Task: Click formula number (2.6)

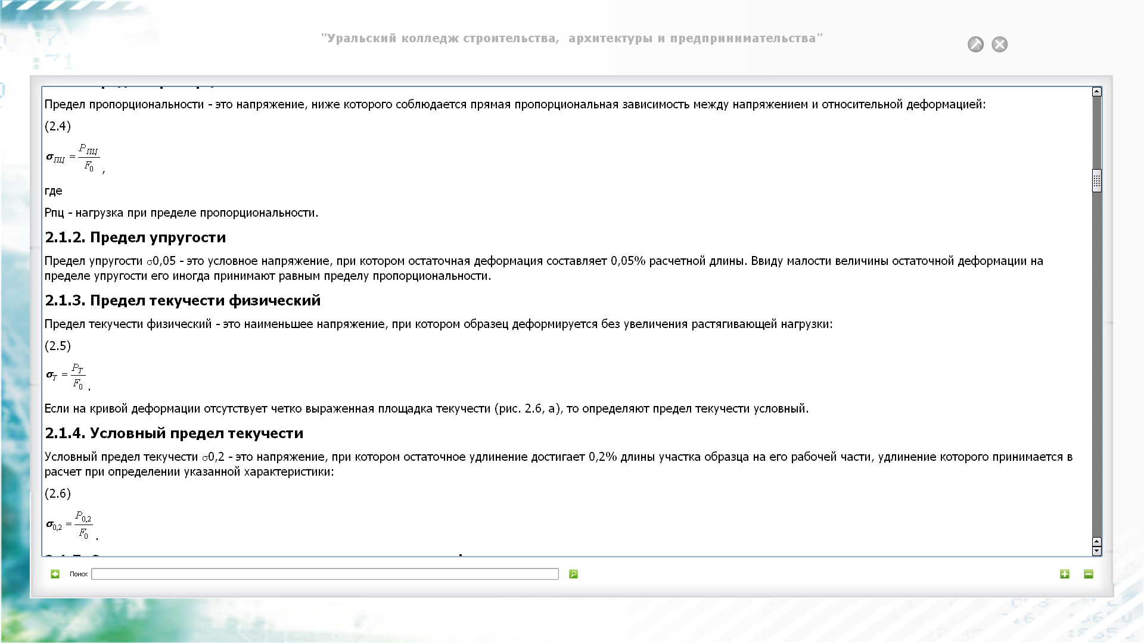Action: click(58, 494)
